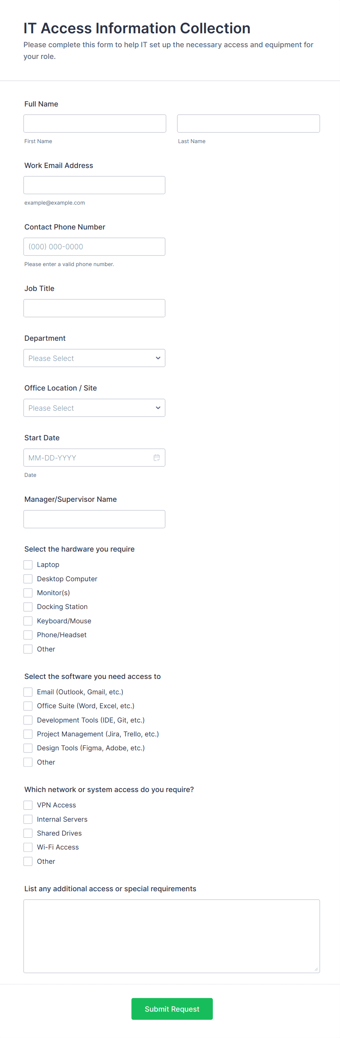Viewport: 340px width, 1038px height.
Task: Select Development Tools (IDE, Git, etc.) checkbox
Action: point(28,720)
